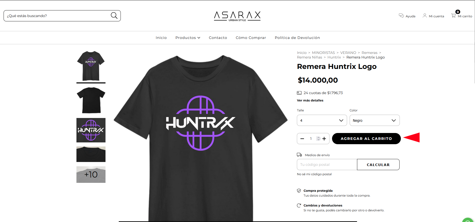Expand the Productos menu

tap(188, 38)
